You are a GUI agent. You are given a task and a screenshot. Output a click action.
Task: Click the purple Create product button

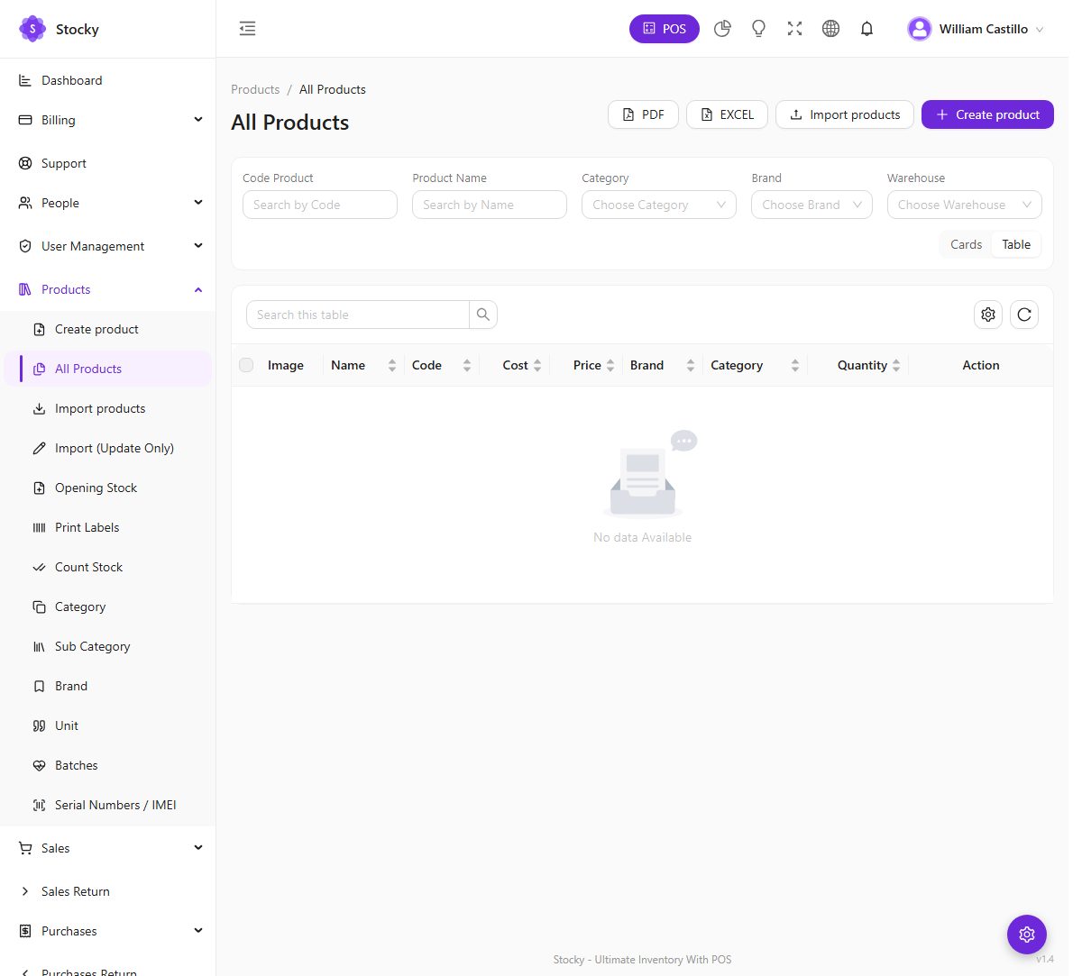(987, 114)
